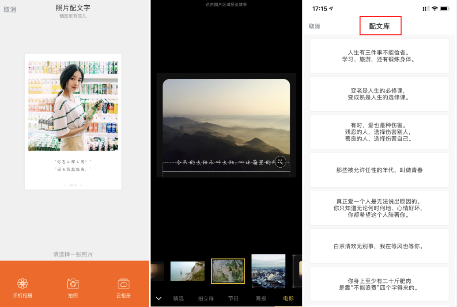
Task: Tap 取消 on the 配文库 screen
Action: point(314,27)
